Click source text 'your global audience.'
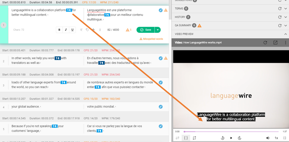The height and width of the screenshot is (142, 289). [x=26, y=107]
